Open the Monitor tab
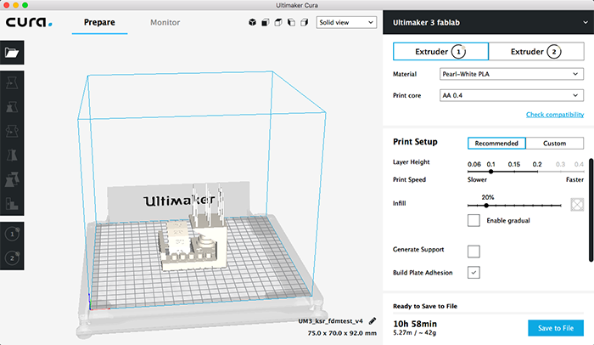This screenshot has width=594, height=345. 165,22
